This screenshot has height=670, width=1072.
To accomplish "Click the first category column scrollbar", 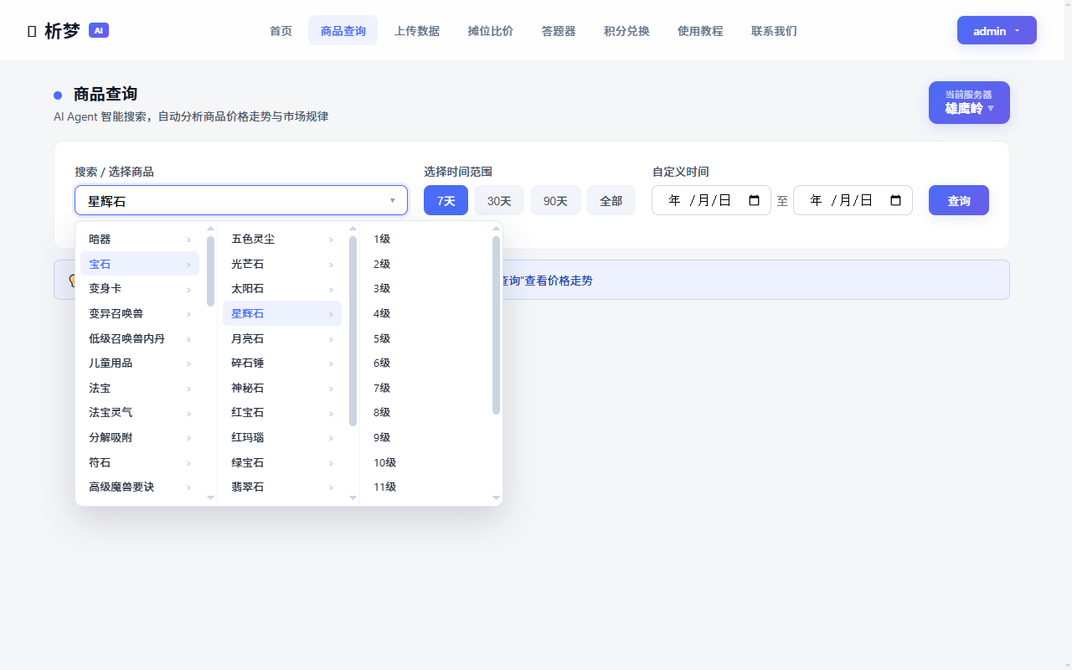I will tap(210, 271).
